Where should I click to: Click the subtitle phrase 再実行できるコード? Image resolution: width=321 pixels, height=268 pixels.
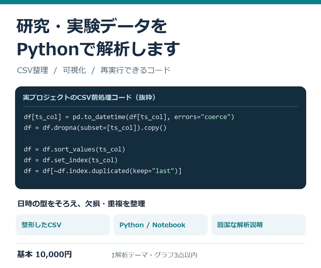(x=136, y=70)
